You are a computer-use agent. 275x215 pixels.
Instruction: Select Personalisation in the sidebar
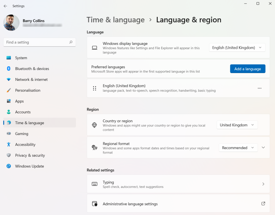pyautogui.click(x=39, y=90)
